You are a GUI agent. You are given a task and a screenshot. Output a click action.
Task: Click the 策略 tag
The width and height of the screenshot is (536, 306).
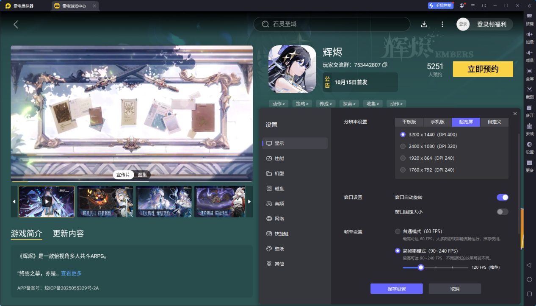point(302,103)
